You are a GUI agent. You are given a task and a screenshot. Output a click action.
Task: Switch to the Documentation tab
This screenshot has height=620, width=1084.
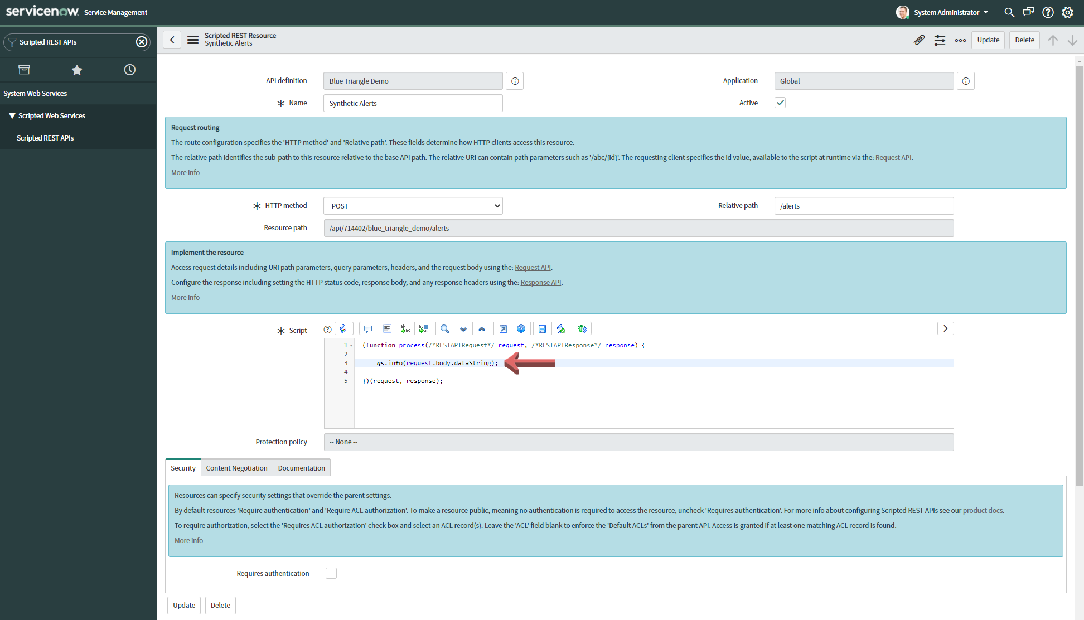[302, 468]
